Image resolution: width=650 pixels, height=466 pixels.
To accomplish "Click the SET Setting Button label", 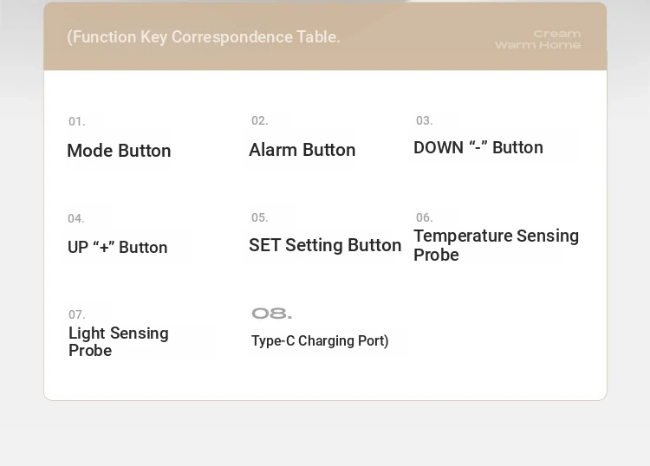I will 325,245.
